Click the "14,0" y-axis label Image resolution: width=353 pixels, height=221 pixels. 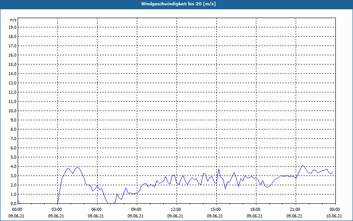(13, 73)
